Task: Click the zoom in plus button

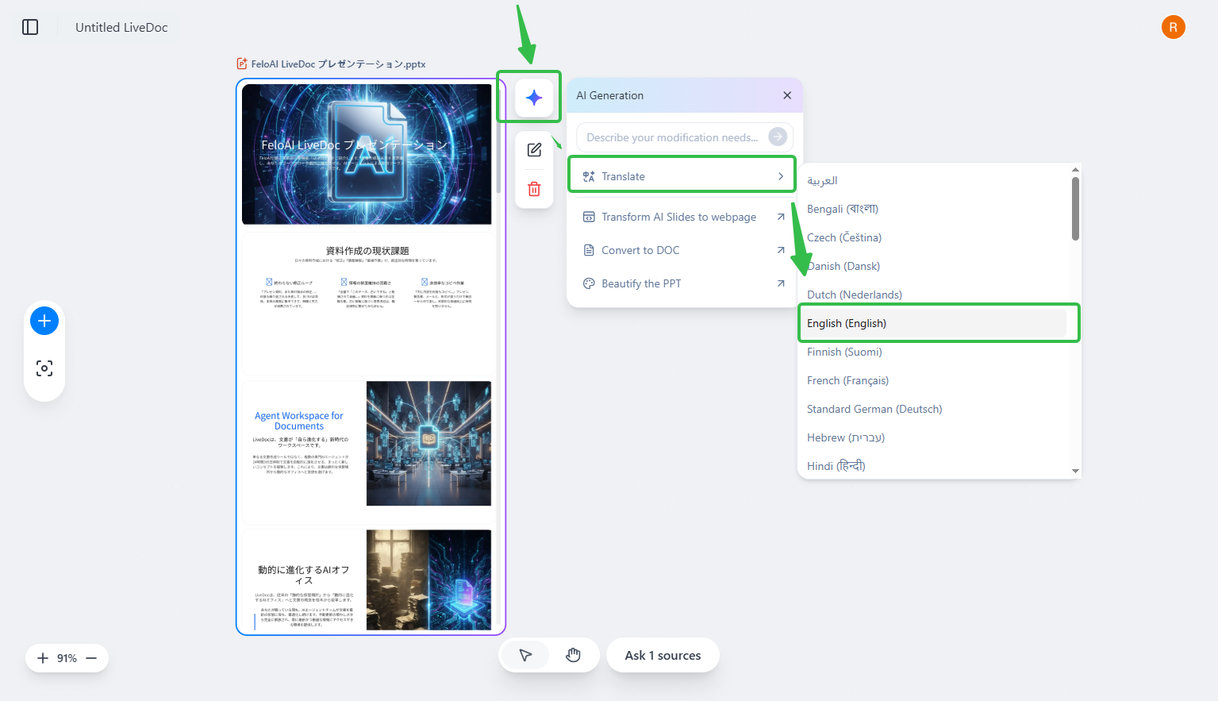Action: (x=43, y=658)
